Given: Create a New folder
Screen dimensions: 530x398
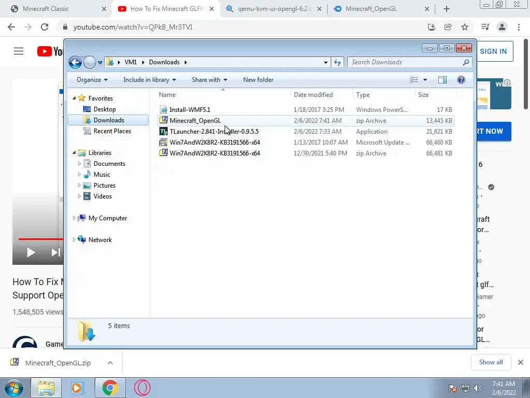Looking at the screenshot, I should click(x=258, y=80).
